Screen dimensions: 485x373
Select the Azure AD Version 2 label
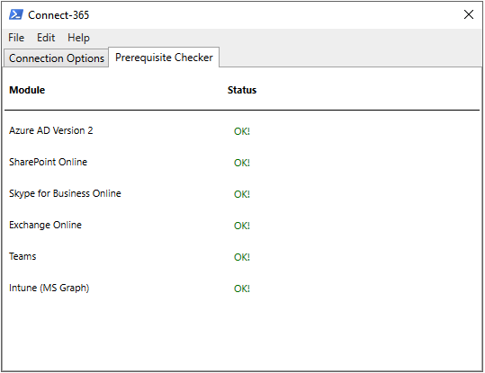[x=51, y=130]
